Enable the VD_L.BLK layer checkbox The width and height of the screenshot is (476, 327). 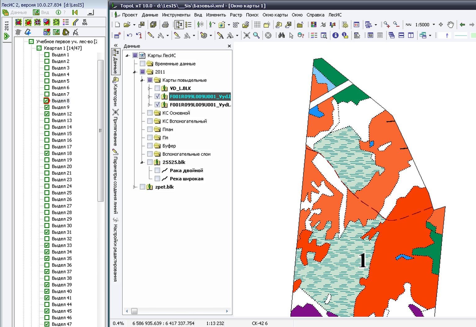[x=157, y=88]
